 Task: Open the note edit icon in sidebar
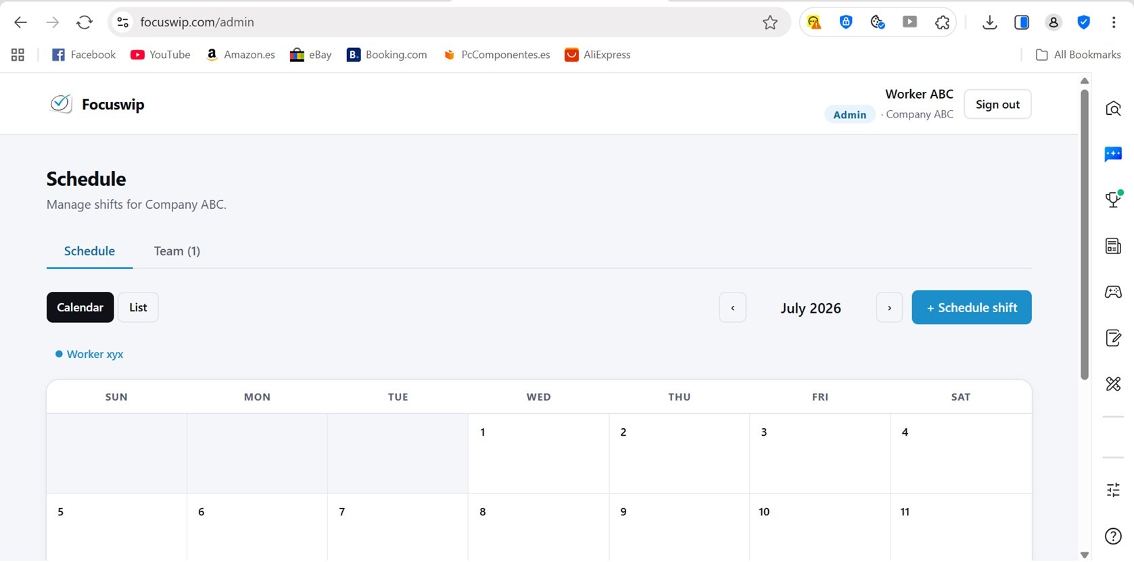pos(1113,338)
